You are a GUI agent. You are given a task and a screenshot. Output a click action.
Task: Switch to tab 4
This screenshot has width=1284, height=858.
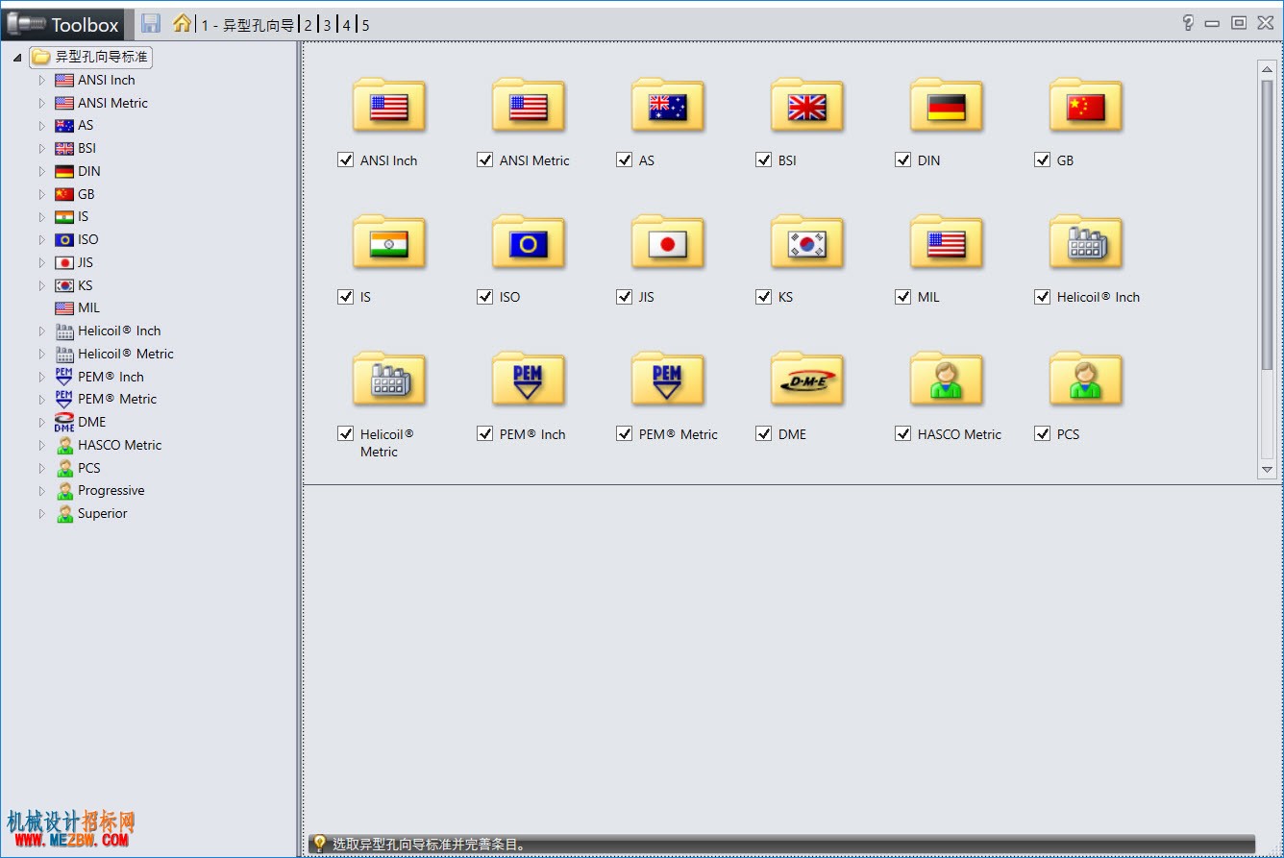[x=346, y=25]
